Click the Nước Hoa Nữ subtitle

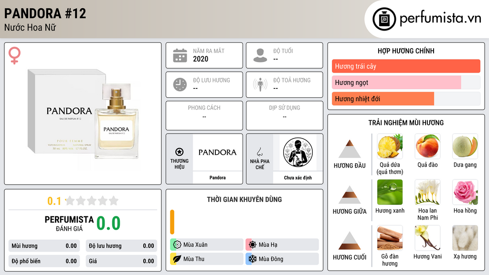coord(30,27)
